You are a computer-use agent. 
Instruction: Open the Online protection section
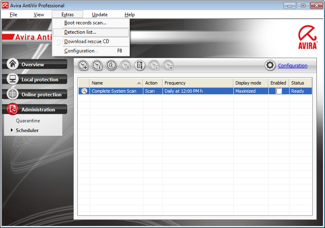(x=35, y=95)
